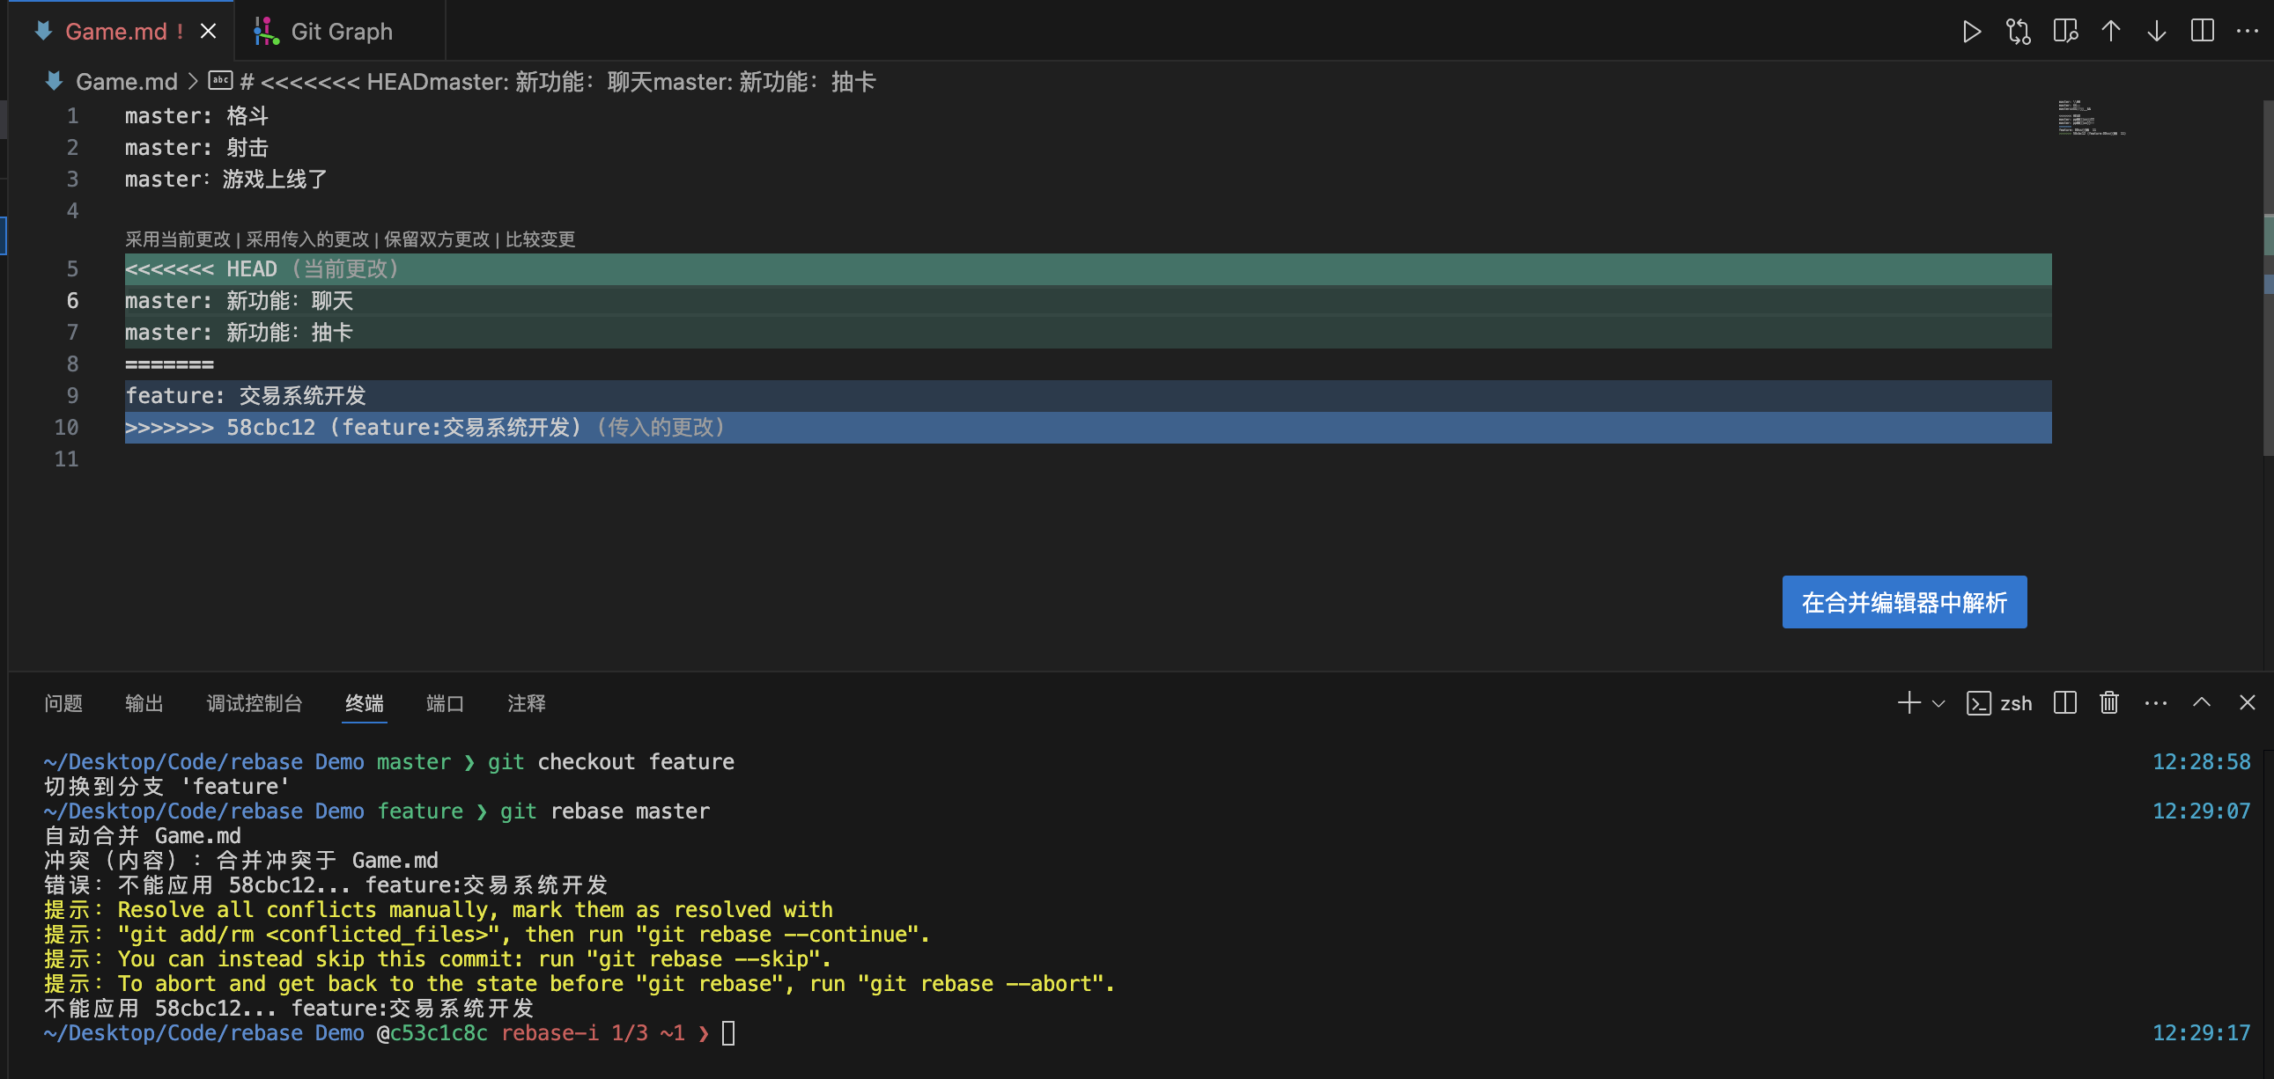Click line 5 '<<<<<<< HEAD' conflict marker
Screen dimensions: 2274x1079
coord(1088,269)
